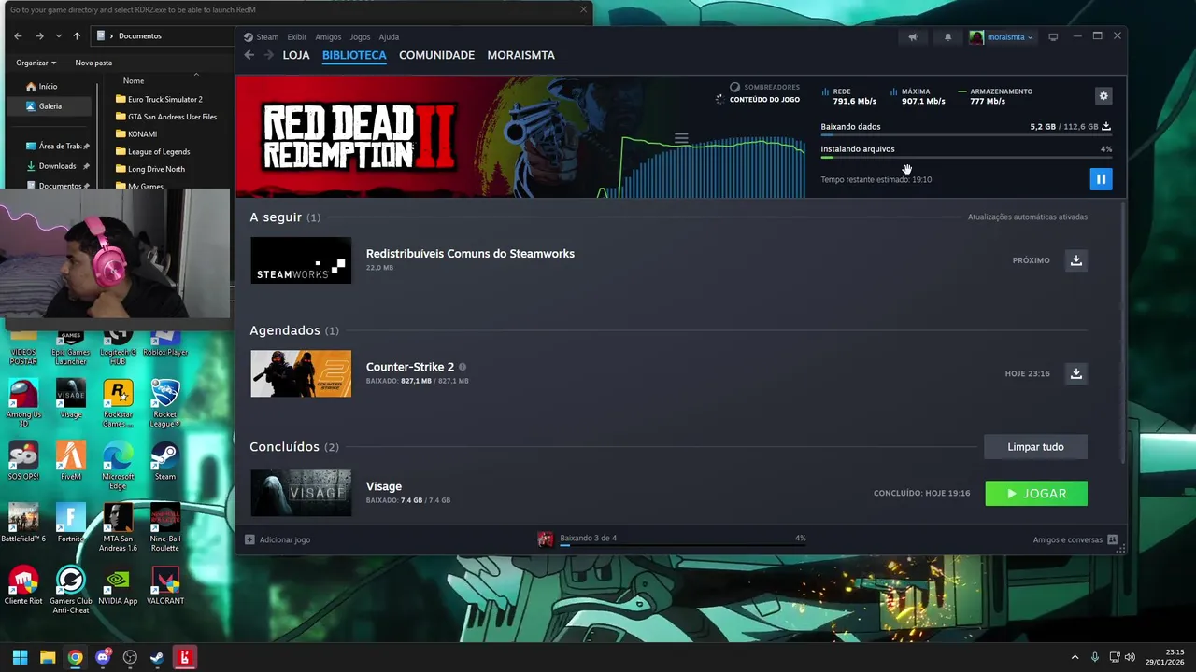Open Google Chrome from the taskbar
The height and width of the screenshot is (672, 1196).
[75, 657]
